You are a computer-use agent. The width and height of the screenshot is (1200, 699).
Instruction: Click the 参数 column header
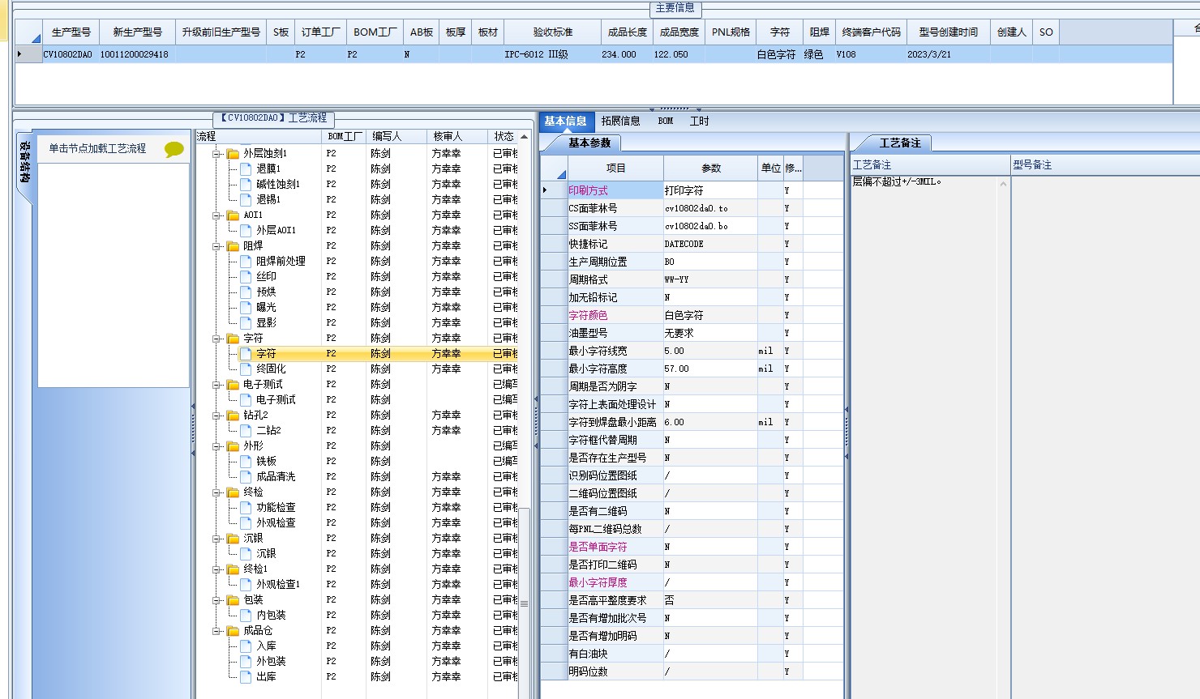tap(711, 168)
